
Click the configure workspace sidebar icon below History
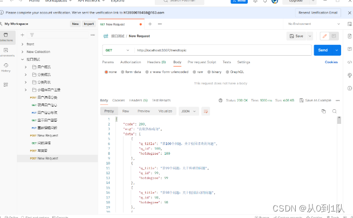(6, 84)
